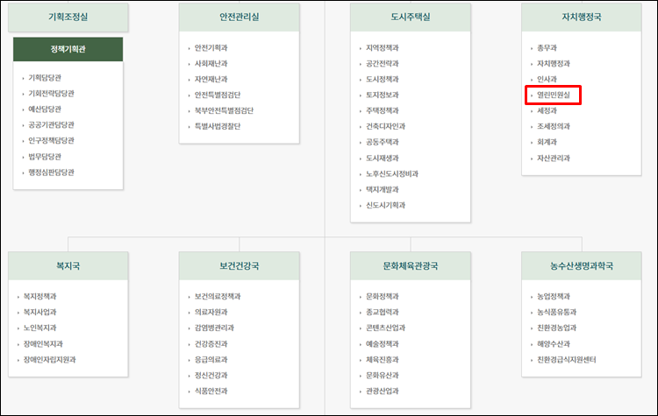
Task: Open the 농수산생명과학국 department header
Action: point(582,266)
